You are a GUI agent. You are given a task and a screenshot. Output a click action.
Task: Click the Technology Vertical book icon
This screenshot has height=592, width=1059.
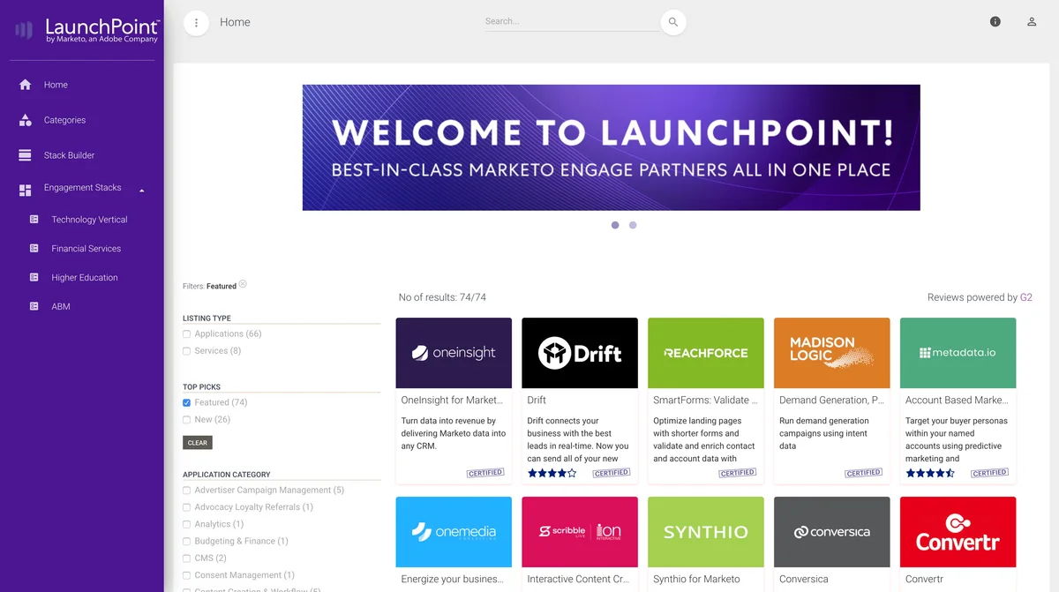coord(34,219)
